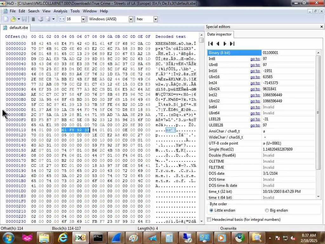The height and width of the screenshot is (244, 325).
Task: Click the Decoded text column header
Action: (x=170, y=37)
